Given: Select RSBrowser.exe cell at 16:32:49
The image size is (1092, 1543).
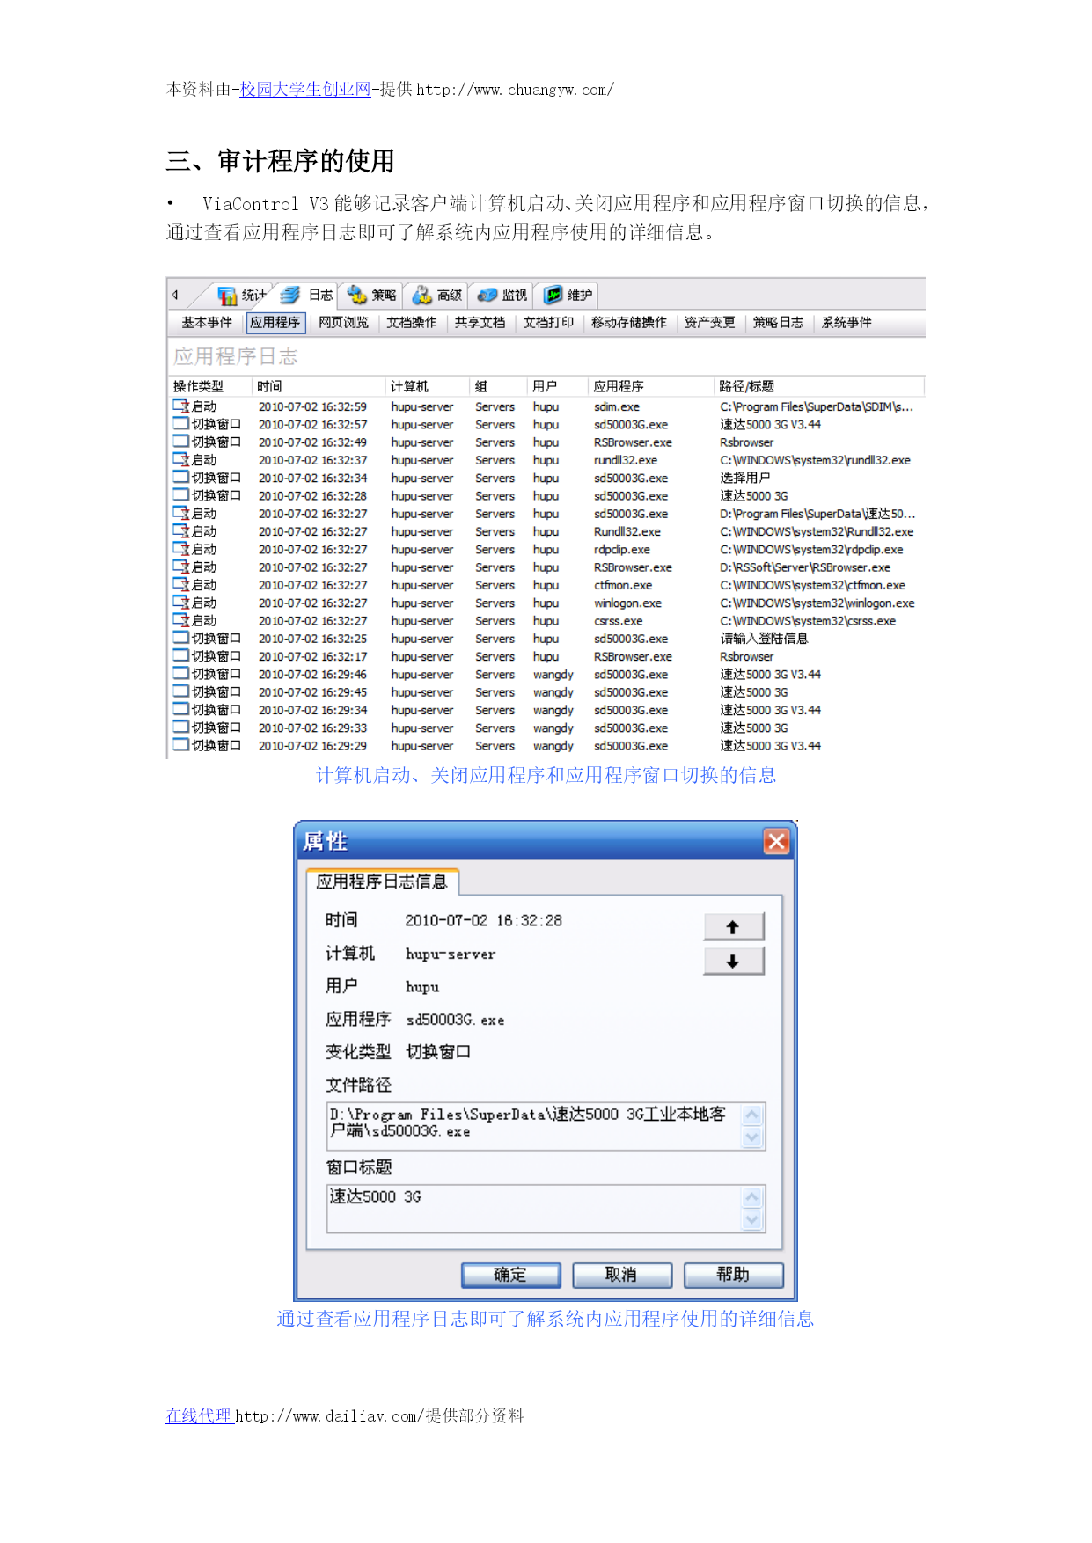Looking at the screenshot, I should (633, 442).
